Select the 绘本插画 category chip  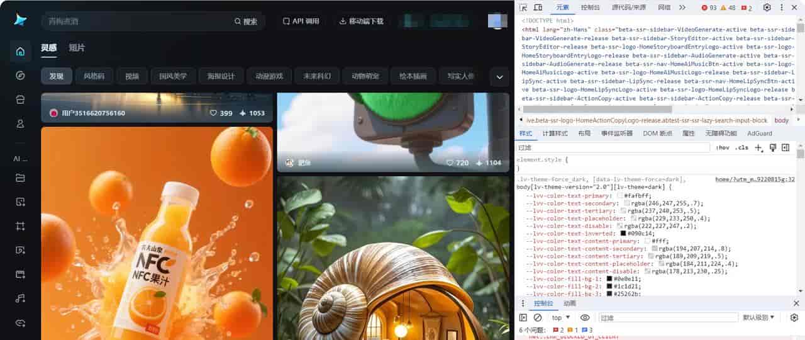pos(413,76)
